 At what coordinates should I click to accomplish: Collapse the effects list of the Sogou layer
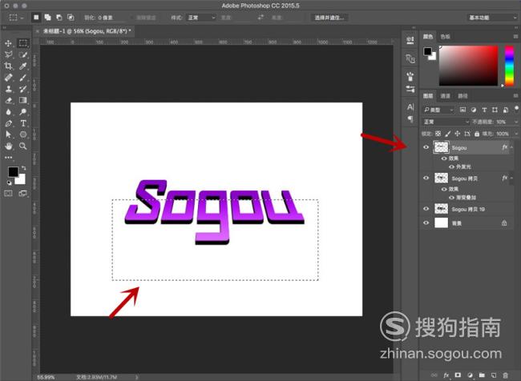511,147
